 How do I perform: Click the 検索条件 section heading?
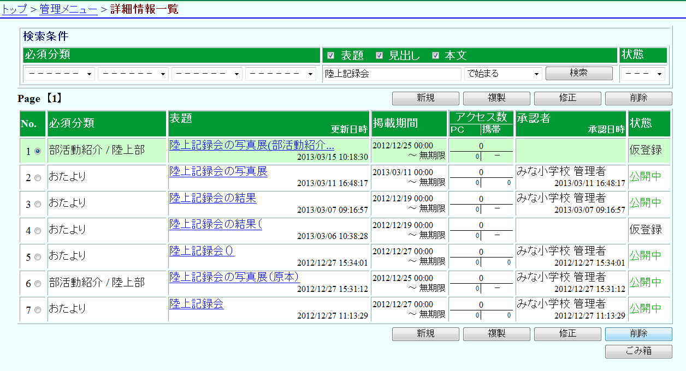click(46, 37)
